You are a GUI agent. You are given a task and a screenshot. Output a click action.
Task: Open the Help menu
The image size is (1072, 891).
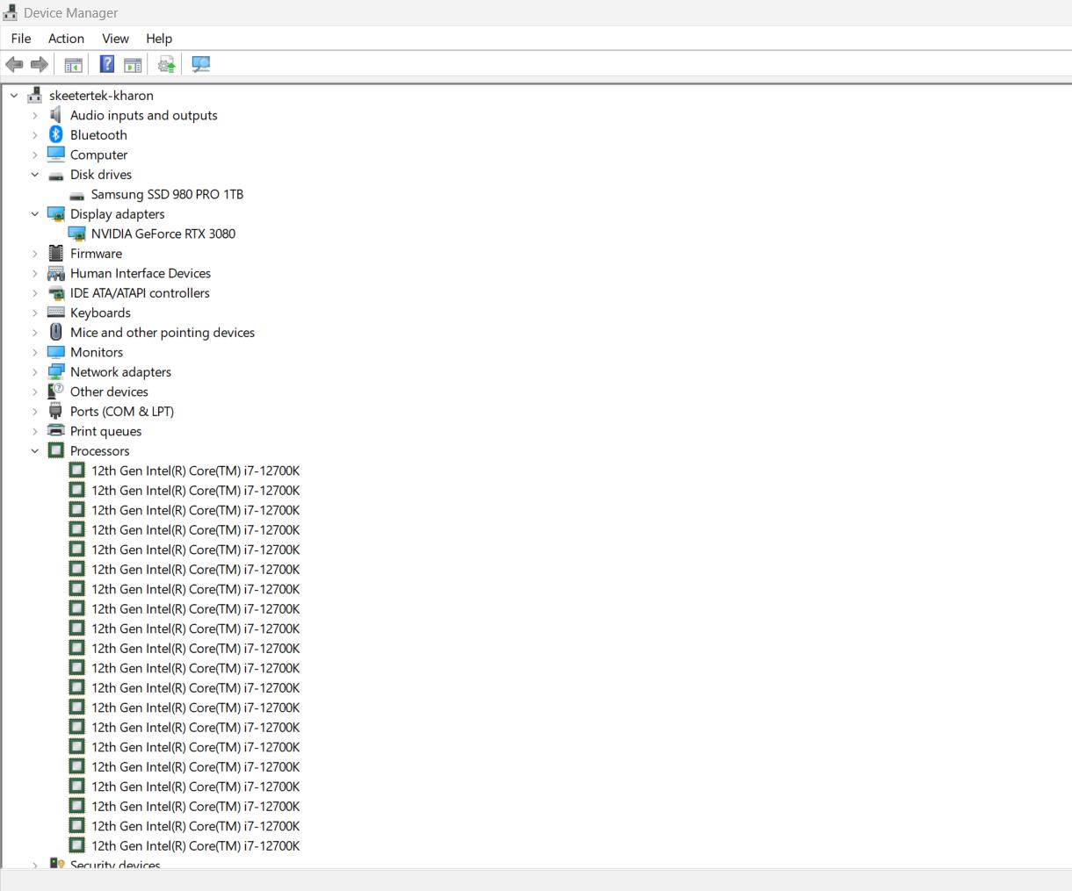tap(159, 38)
